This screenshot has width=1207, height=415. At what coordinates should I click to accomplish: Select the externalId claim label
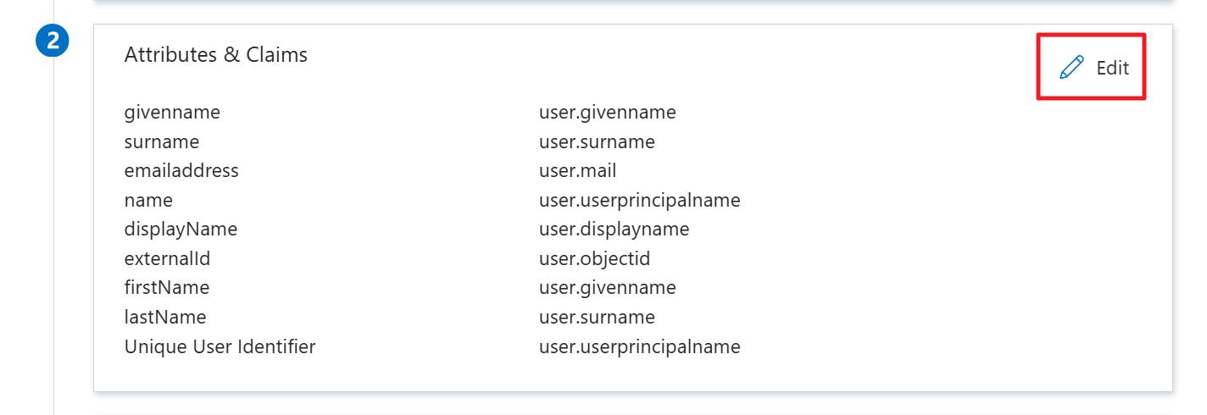167,258
